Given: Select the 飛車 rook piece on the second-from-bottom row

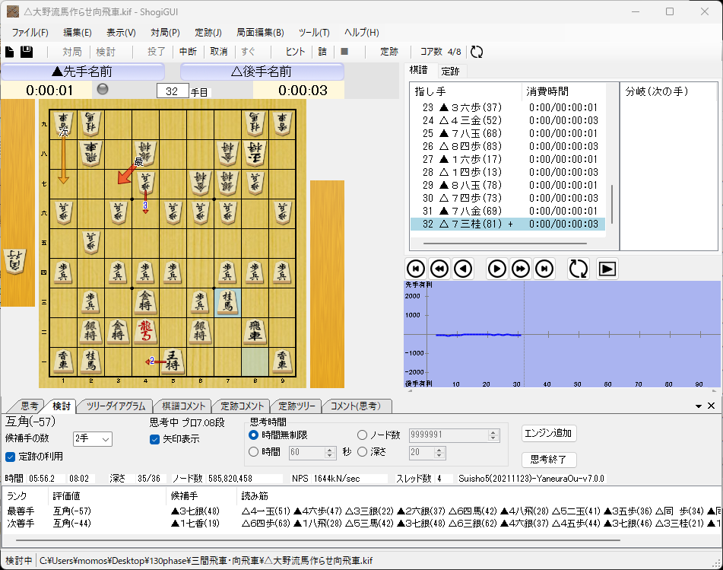Looking at the screenshot, I should point(255,331).
